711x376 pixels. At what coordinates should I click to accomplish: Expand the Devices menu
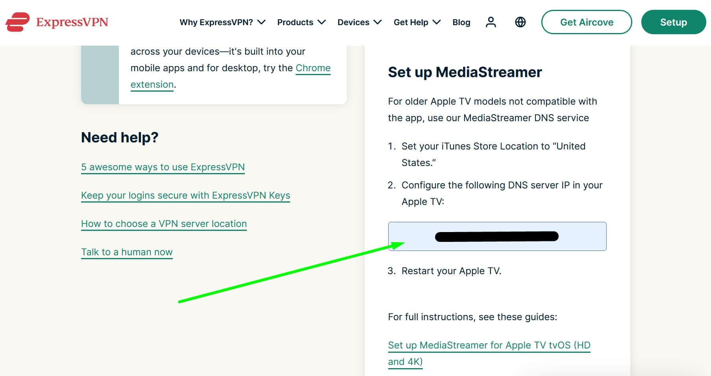click(359, 22)
